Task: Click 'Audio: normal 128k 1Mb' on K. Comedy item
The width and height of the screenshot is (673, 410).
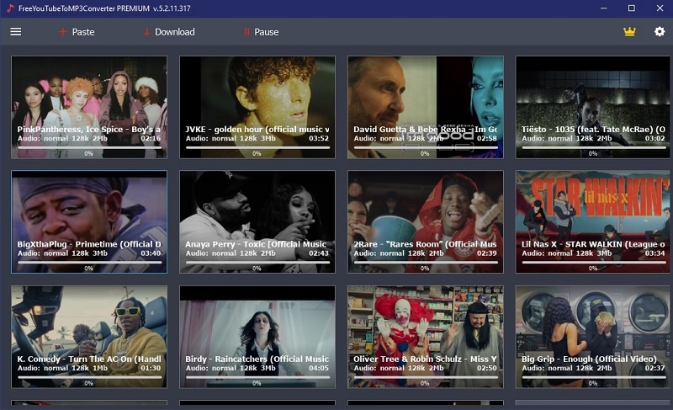Action: [62, 368]
